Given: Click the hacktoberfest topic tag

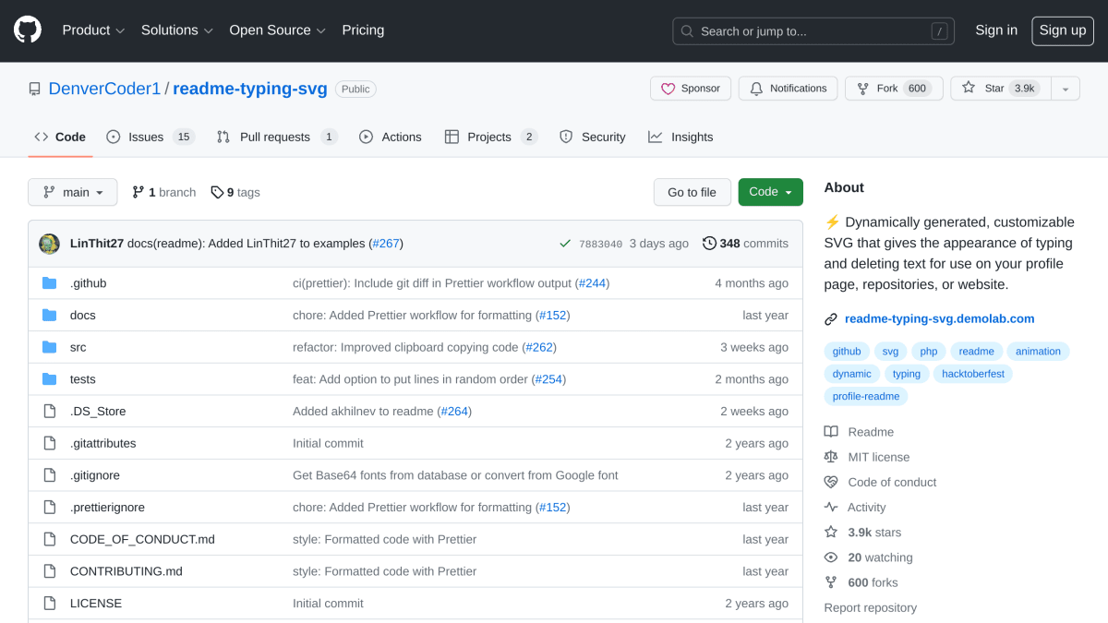Looking at the screenshot, I should click(973, 374).
